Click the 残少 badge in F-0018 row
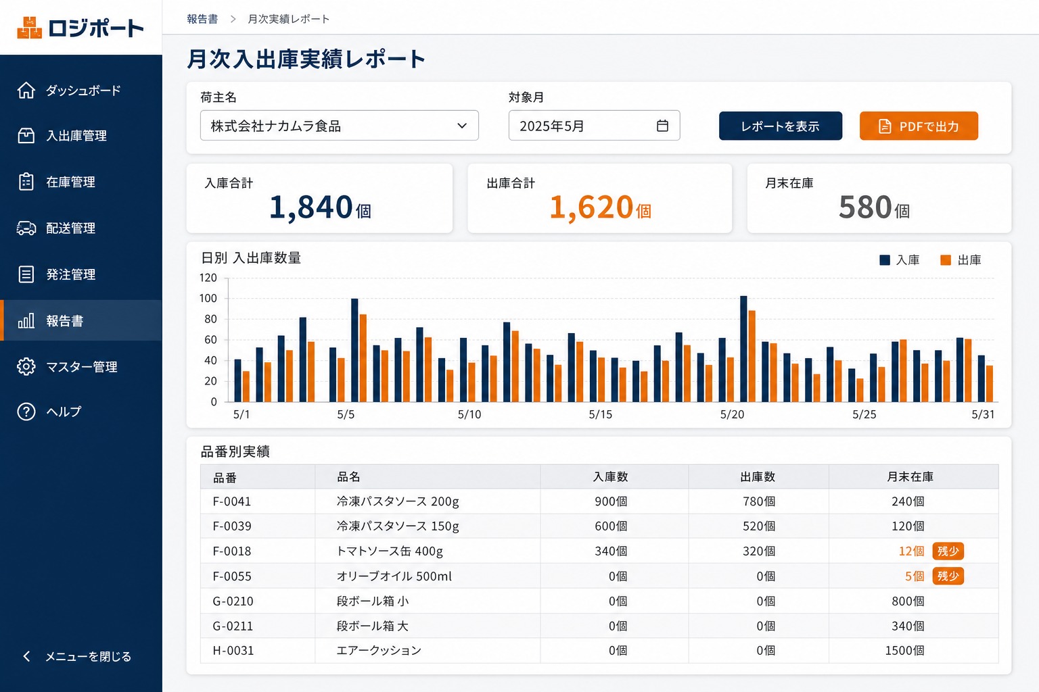The height and width of the screenshot is (692, 1039). pyautogui.click(x=948, y=551)
